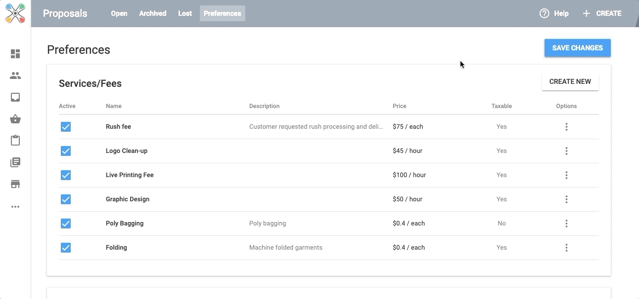Viewport: 639px width, 299px height.
Task: Open the inbox tray icon
Action: click(x=15, y=97)
